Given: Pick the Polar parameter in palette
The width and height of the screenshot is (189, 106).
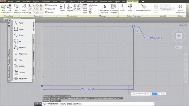Looking at the screenshot, I should [19, 35].
